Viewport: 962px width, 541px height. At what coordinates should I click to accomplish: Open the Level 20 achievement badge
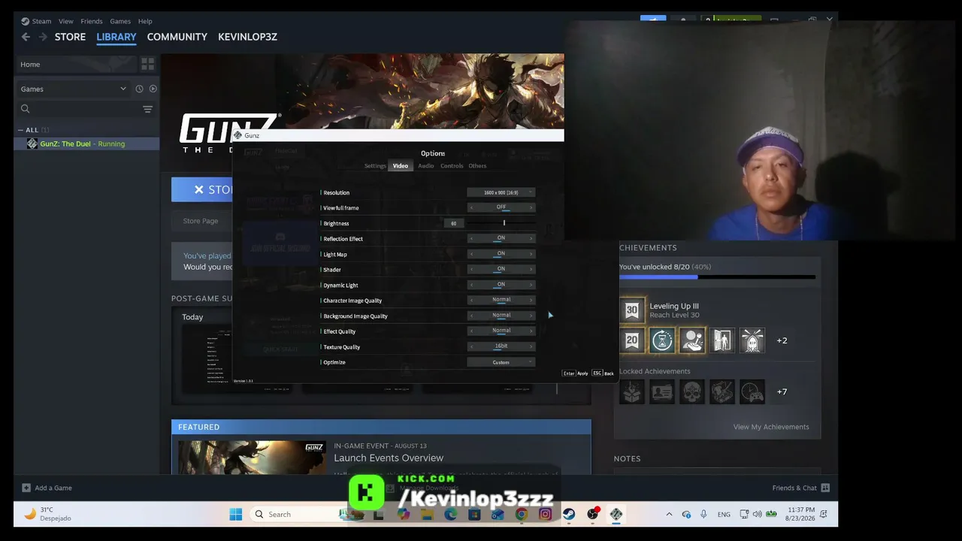(x=632, y=340)
